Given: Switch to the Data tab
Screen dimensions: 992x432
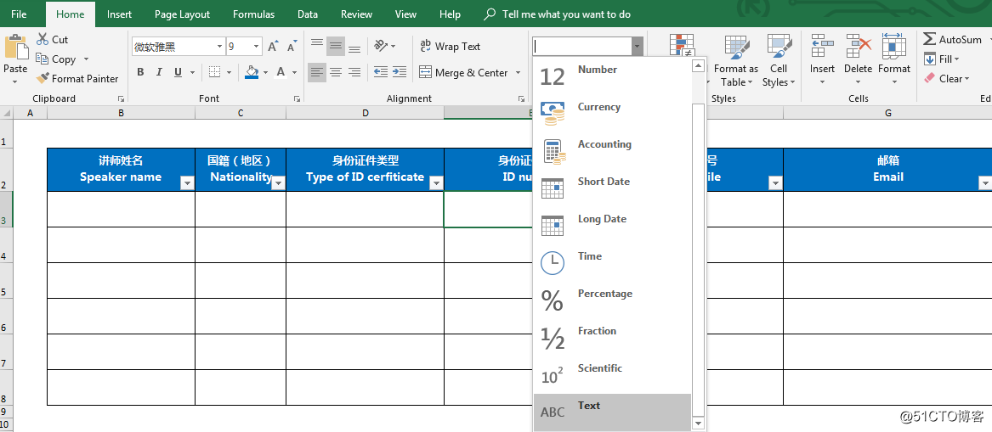Looking at the screenshot, I should [308, 14].
